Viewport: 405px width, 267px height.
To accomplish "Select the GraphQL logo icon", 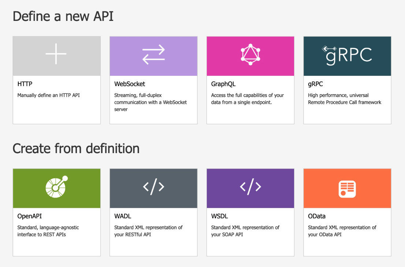I will 250,55.
